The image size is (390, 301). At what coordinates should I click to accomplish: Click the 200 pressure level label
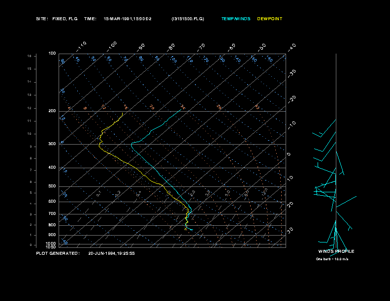52,111
